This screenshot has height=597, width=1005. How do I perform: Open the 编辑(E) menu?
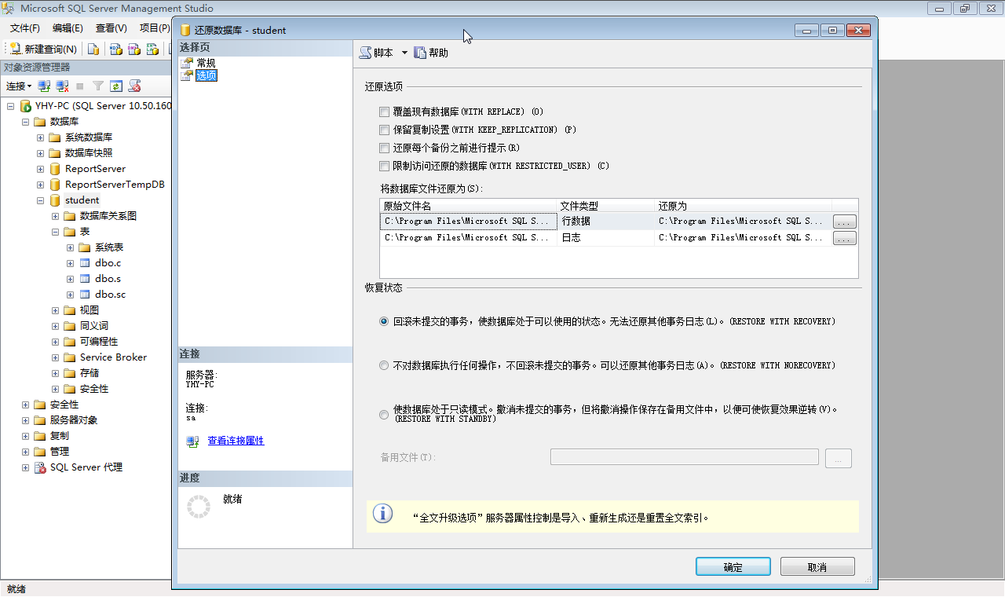pyautogui.click(x=68, y=28)
